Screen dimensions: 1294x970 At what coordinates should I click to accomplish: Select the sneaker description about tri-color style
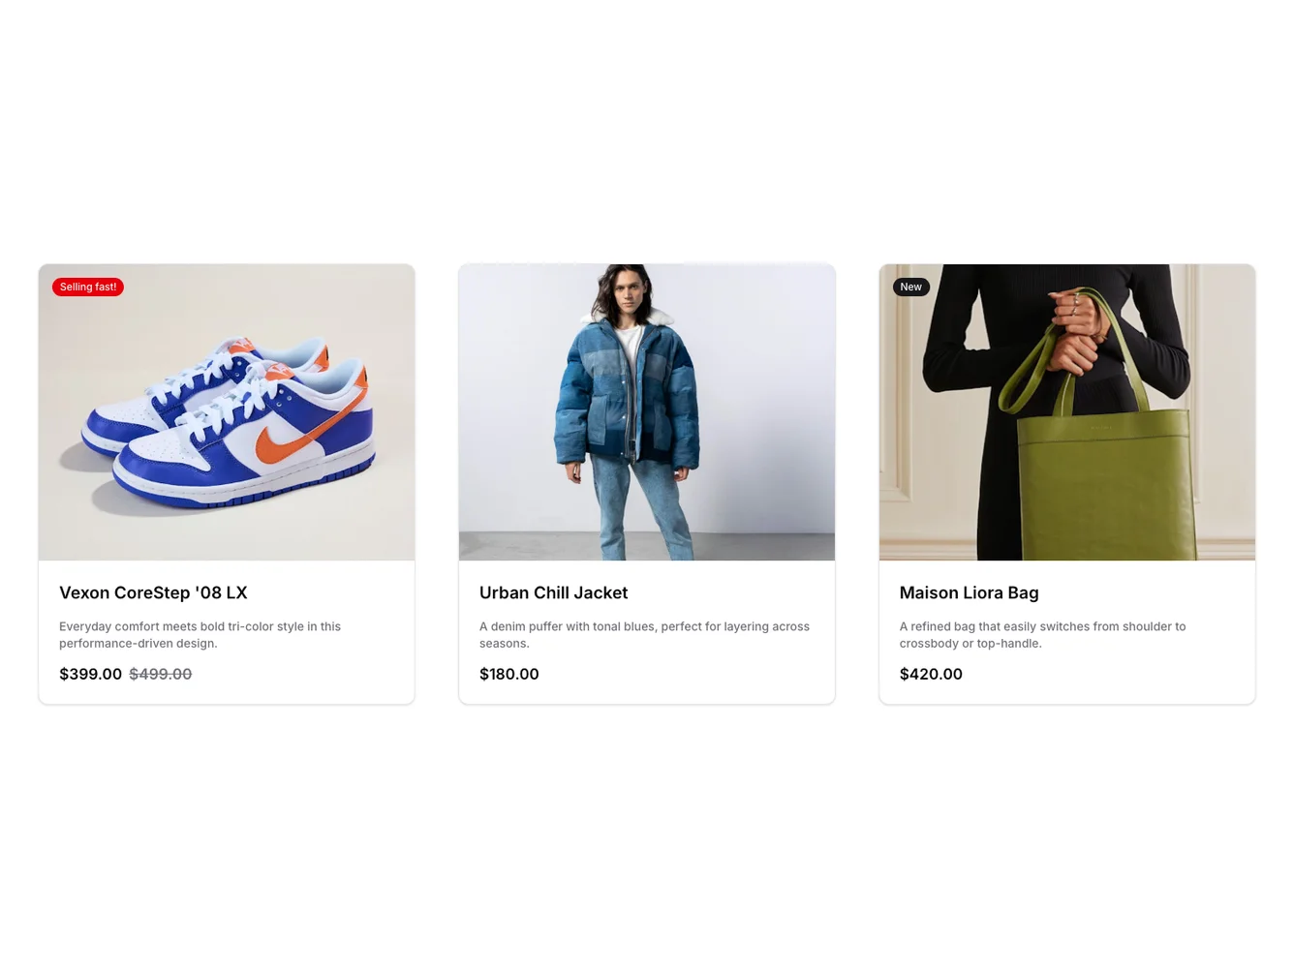[x=200, y=634]
